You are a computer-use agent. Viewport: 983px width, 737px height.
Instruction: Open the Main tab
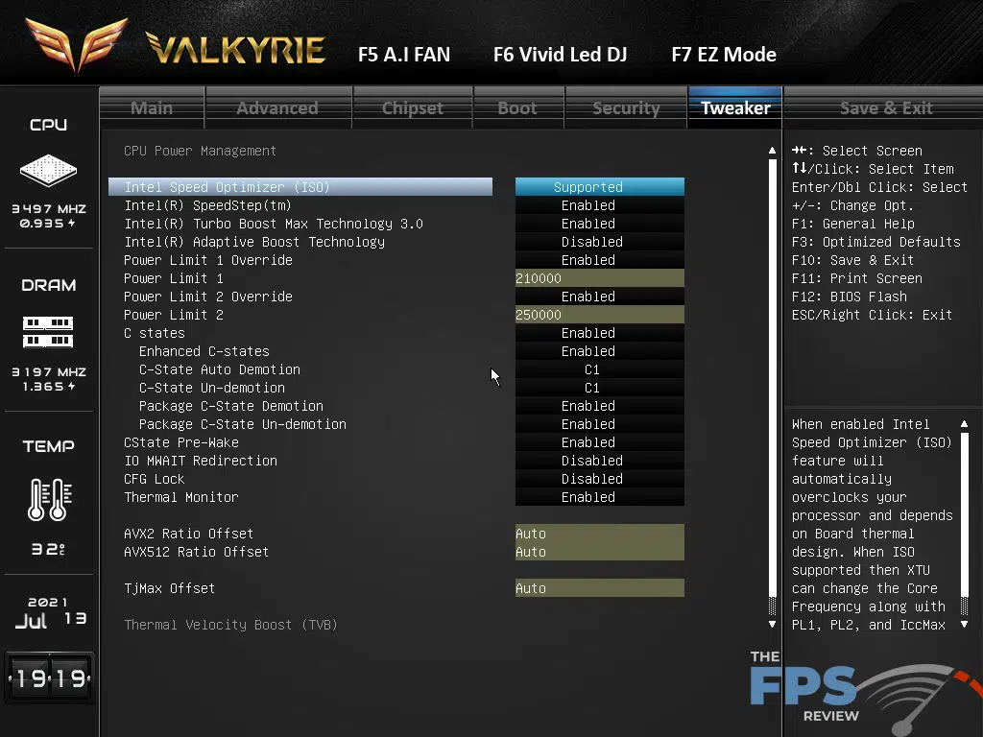click(x=152, y=107)
